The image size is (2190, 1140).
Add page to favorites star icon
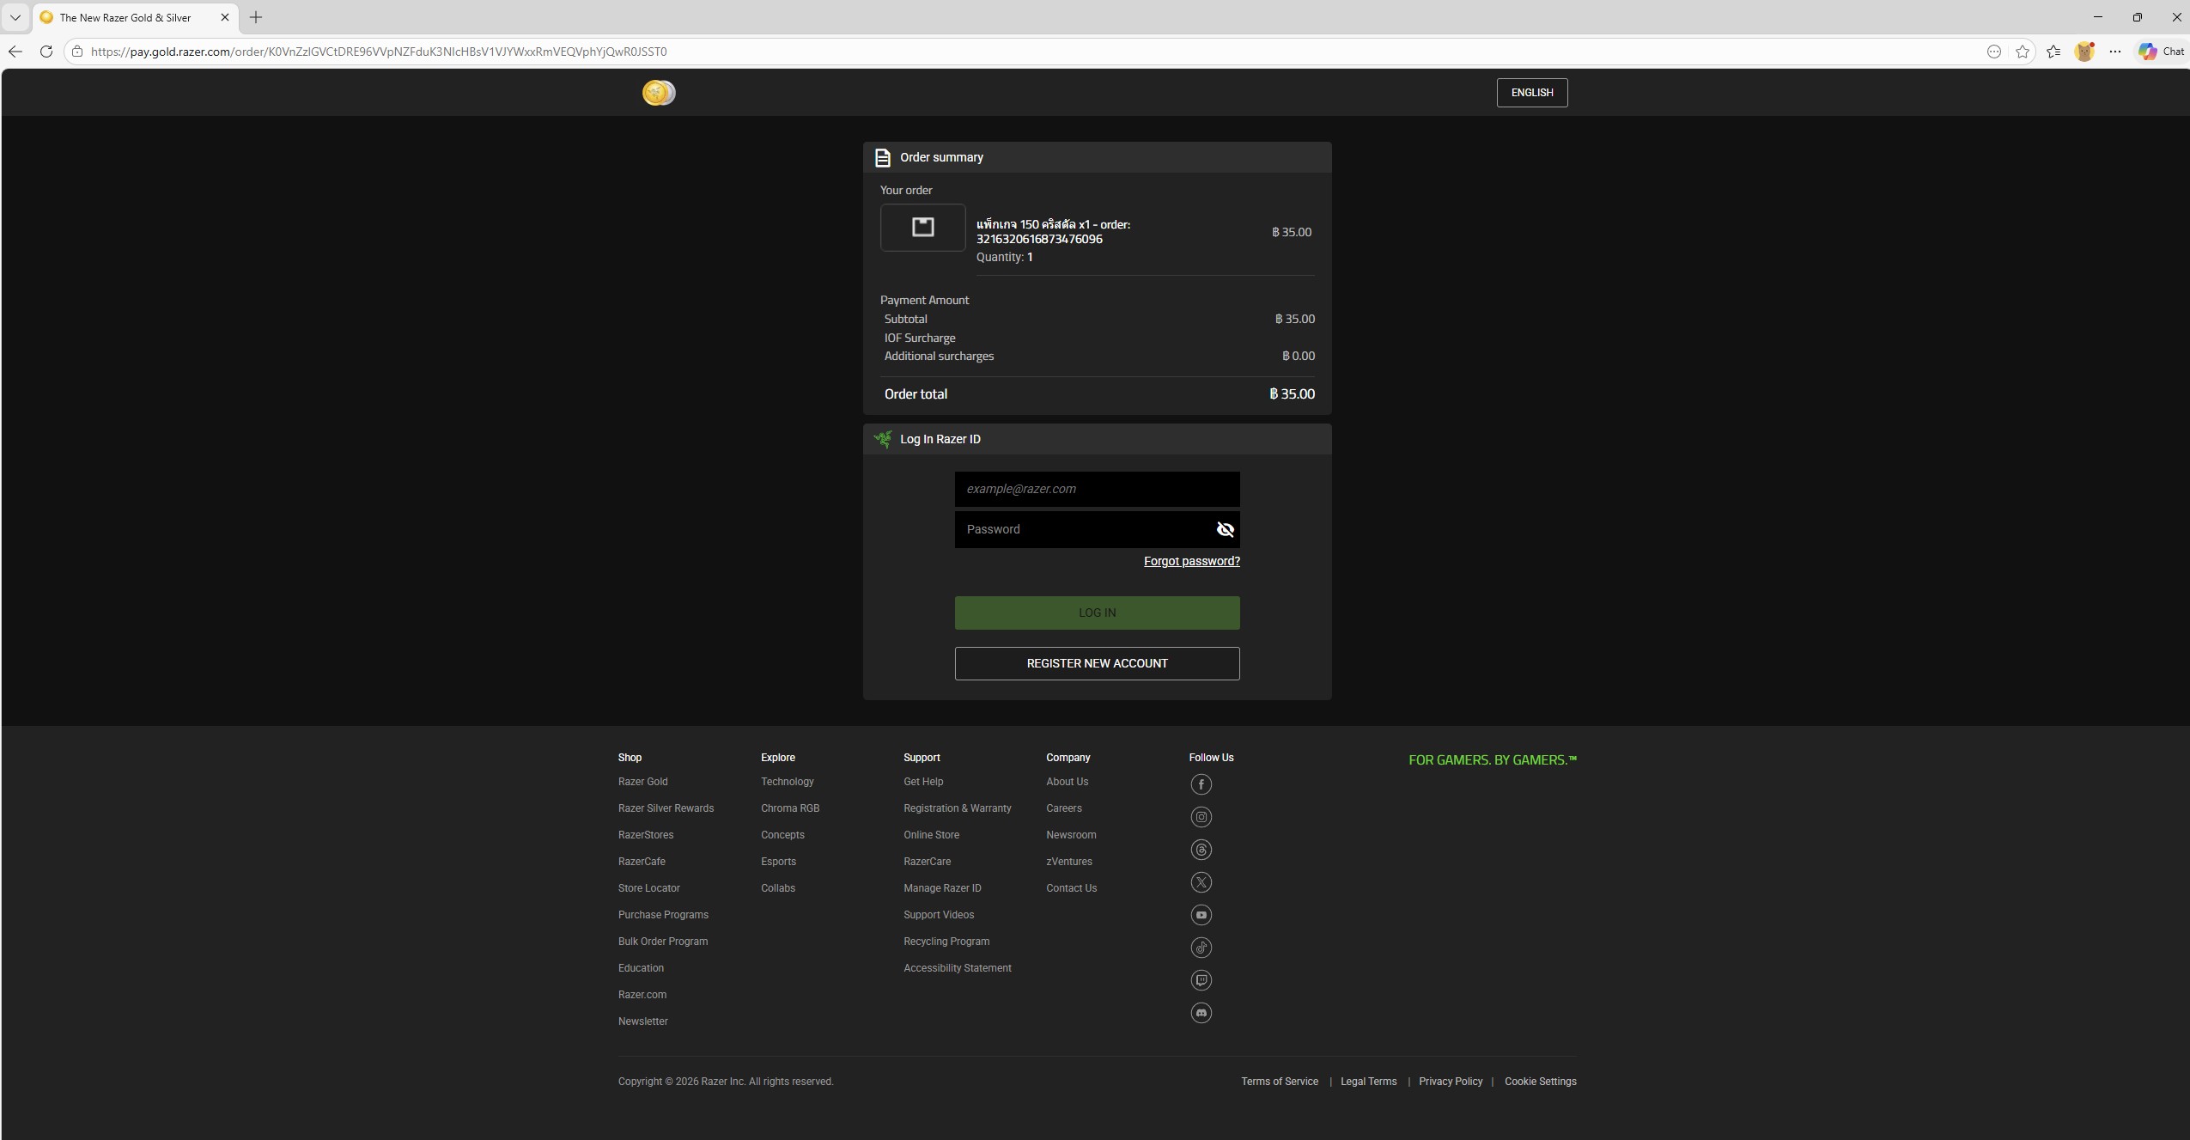pos(2023,52)
